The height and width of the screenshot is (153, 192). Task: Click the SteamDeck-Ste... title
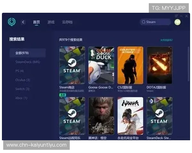click(x=159, y=138)
